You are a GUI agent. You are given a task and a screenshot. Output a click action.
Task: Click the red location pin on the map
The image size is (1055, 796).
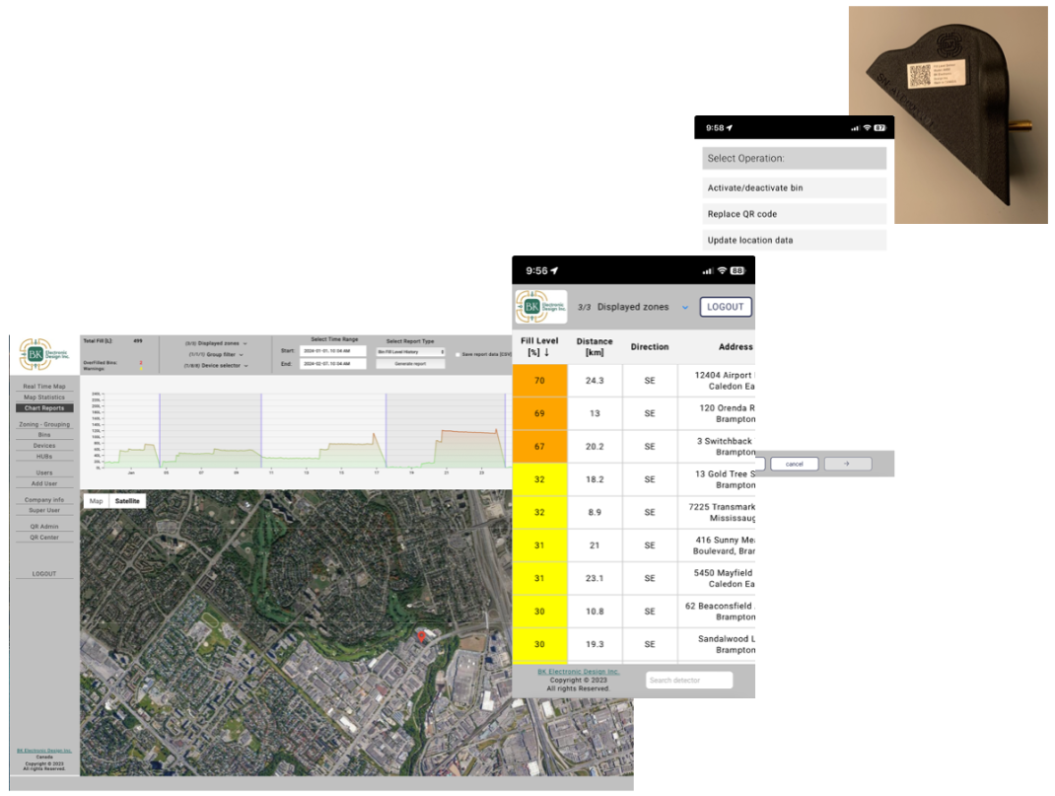(x=422, y=637)
